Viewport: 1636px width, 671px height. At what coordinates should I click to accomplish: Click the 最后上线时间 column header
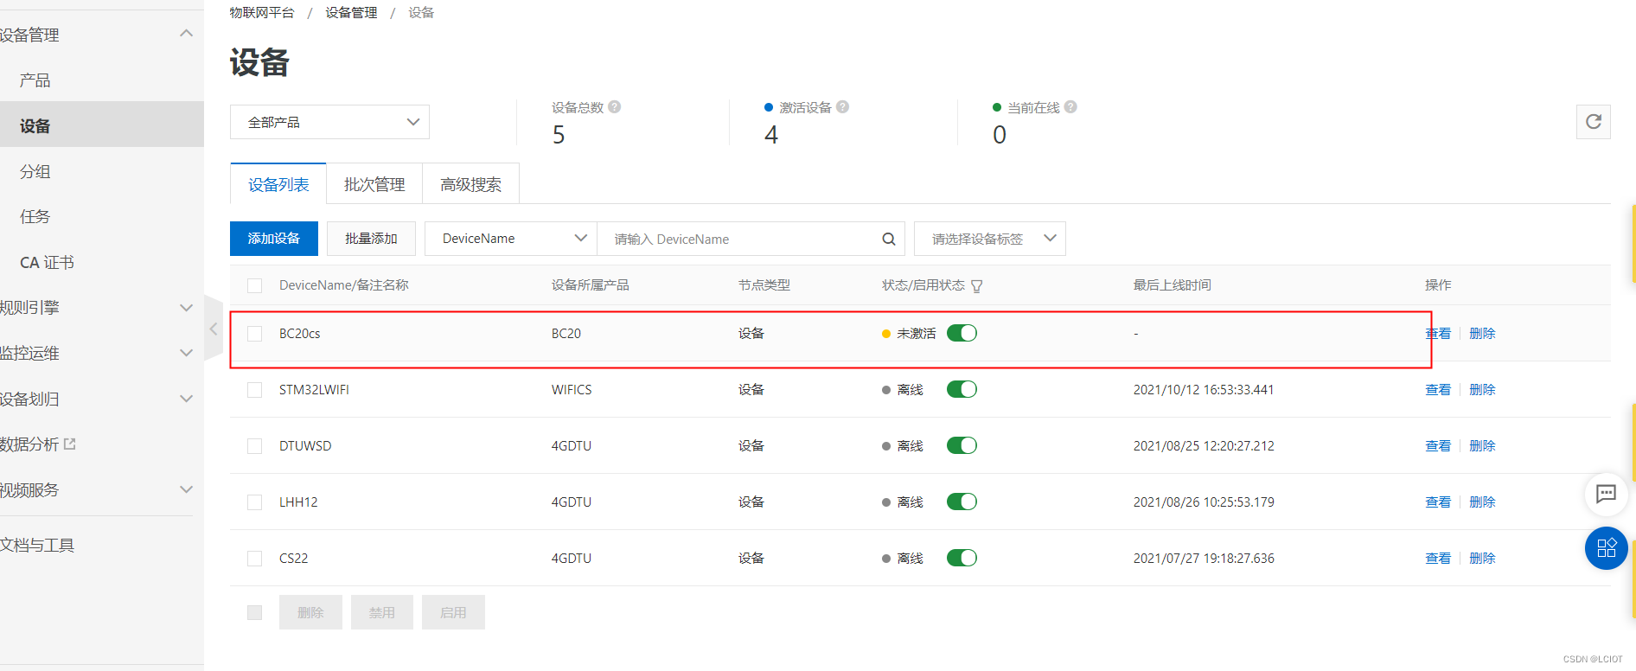point(1172,285)
